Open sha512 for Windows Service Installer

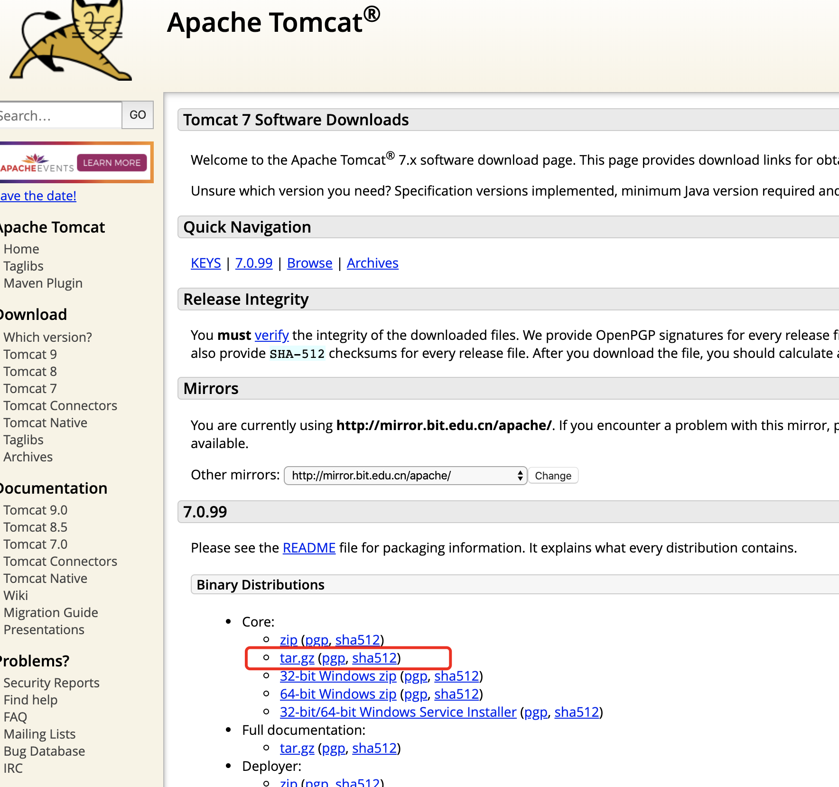click(577, 712)
